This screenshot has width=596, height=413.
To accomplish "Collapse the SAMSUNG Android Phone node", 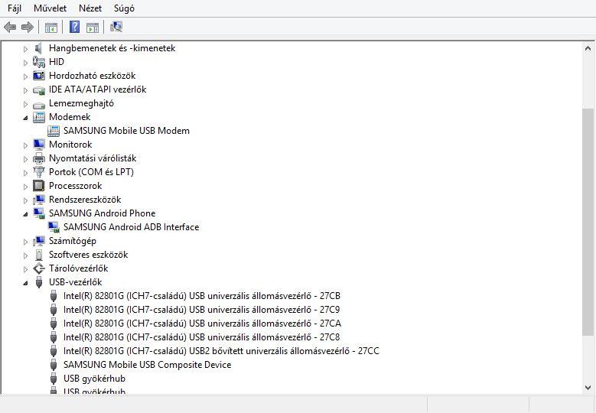I will click(x=25, y=214).
